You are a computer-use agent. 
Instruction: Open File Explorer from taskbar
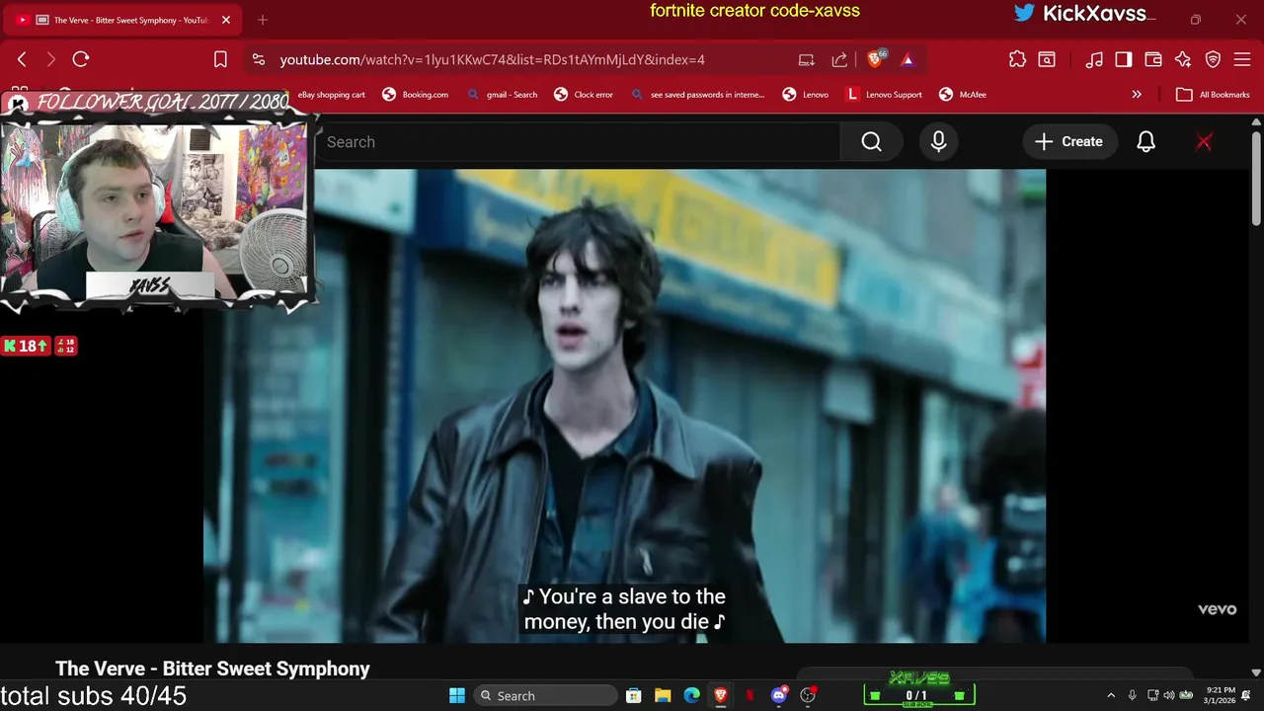[x=663, y=695]
